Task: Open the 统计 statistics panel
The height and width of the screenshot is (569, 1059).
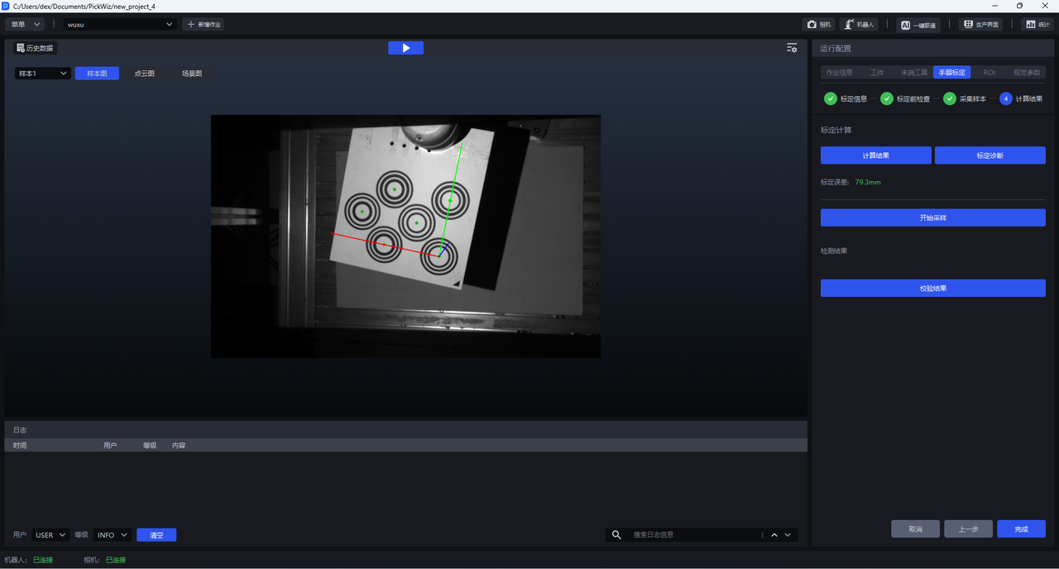Action: click(1037, 25)
